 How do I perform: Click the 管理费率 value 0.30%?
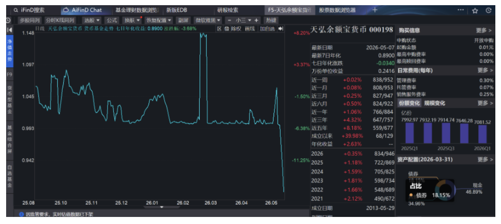click(486, 80)
